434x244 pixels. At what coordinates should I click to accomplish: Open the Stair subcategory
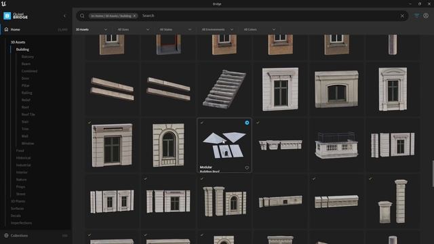(x=25, y=122)
